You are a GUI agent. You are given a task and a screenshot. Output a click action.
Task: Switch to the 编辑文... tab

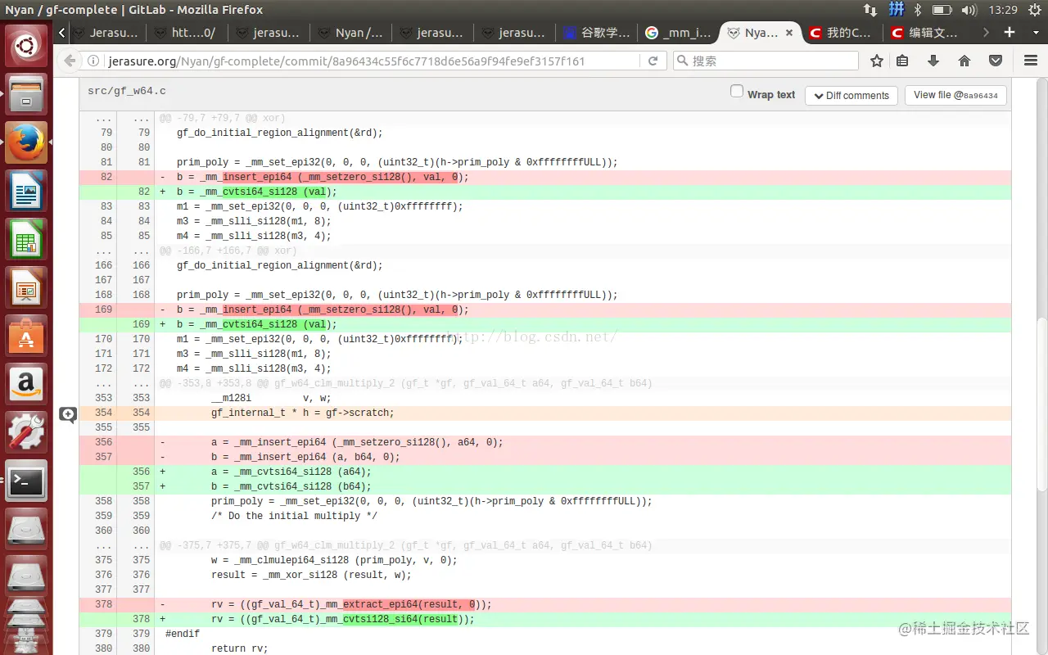[924, 33]
